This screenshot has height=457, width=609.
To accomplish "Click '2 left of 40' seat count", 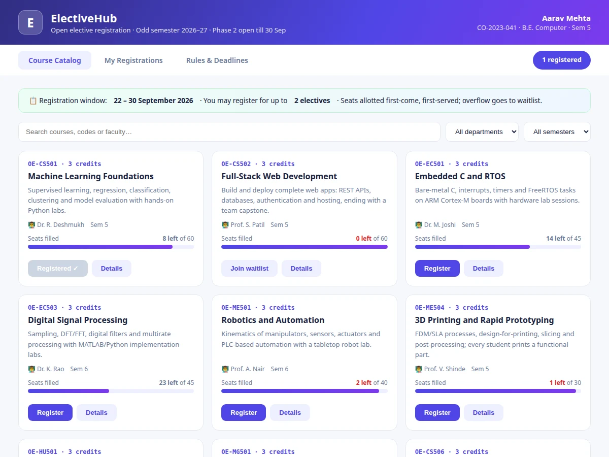I will coord(371,382).
